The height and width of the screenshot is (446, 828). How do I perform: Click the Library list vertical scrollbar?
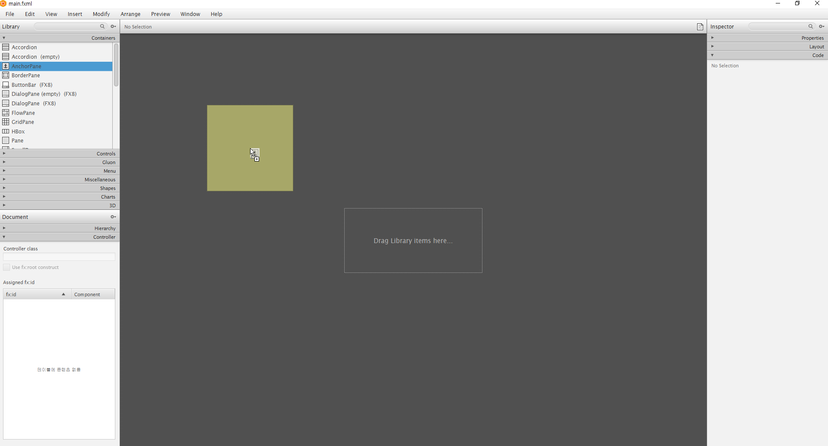116,65
